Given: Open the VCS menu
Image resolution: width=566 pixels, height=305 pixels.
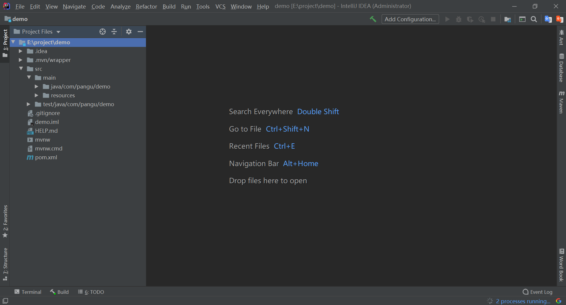Looking at the screenshot, I should click(220, 6).
